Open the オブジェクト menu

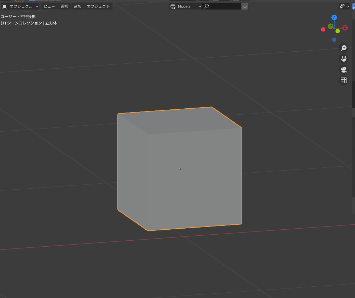coord(98,6)
